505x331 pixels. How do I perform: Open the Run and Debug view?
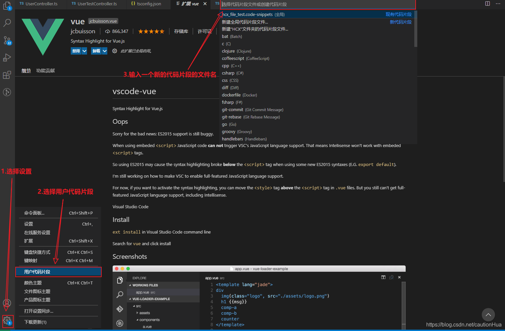[x=7, y=58]
